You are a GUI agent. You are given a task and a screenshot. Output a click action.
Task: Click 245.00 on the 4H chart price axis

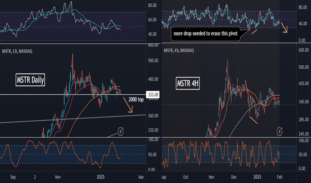[304, 134]
